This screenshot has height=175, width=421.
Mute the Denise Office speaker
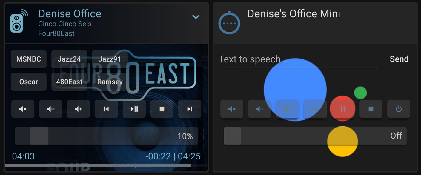click(23, 109)
